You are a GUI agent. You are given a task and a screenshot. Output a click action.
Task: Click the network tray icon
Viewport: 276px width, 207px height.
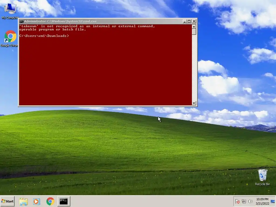(x=244, y=201)
